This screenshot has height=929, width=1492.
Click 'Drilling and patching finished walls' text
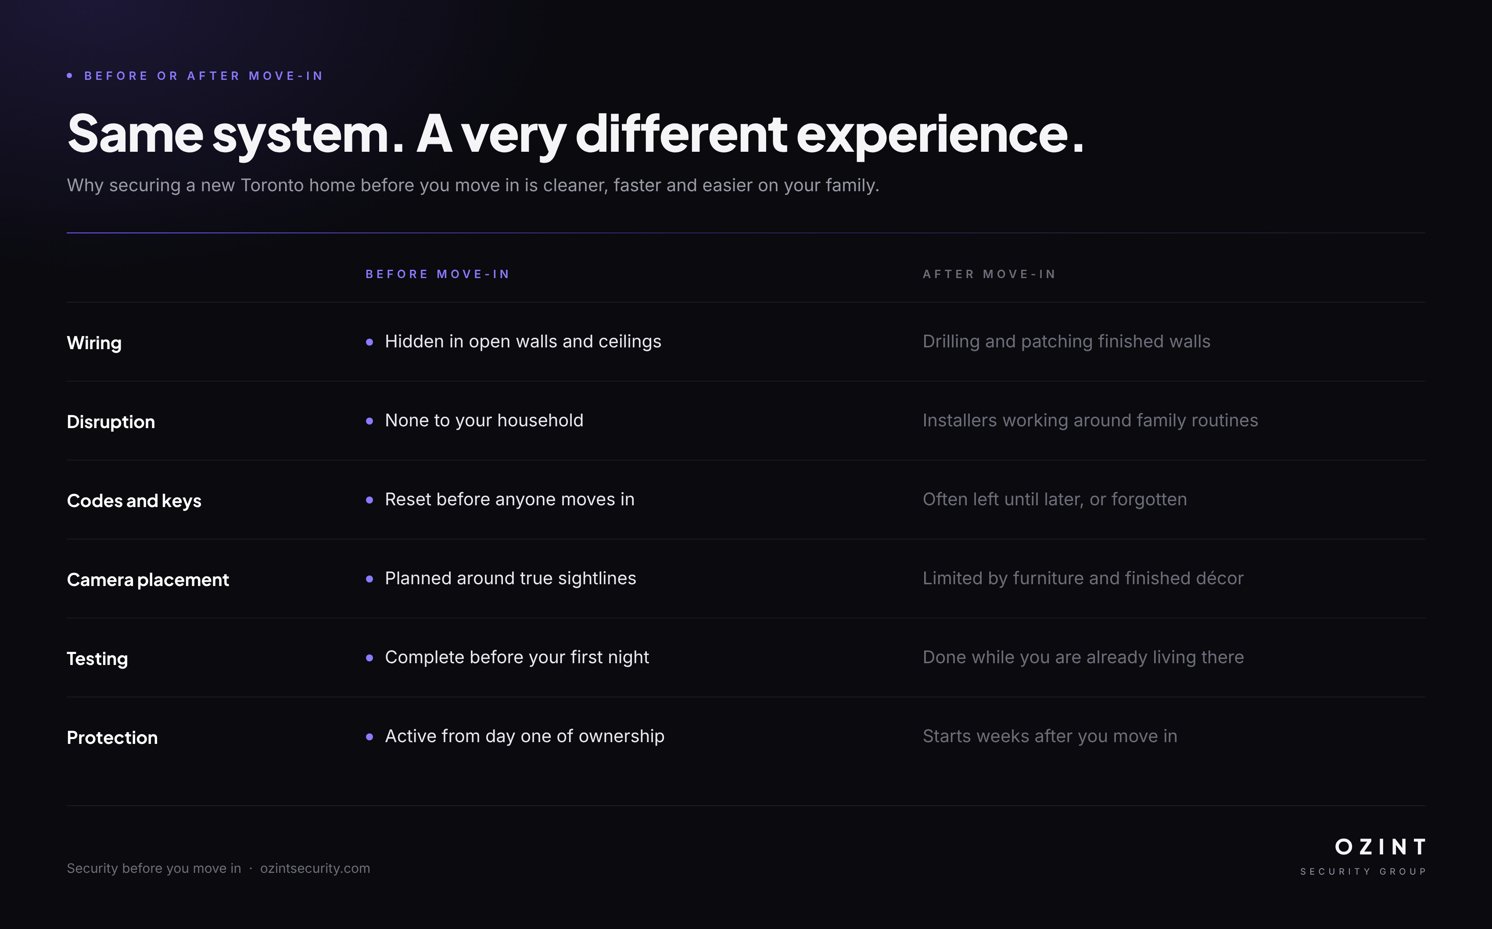(1066, 342)
